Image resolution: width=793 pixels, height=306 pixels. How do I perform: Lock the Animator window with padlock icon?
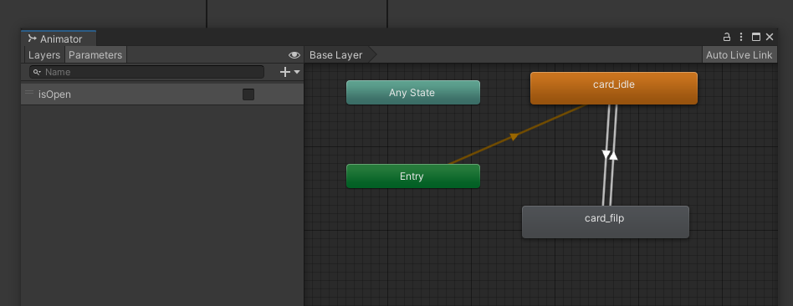click(727, 37)
